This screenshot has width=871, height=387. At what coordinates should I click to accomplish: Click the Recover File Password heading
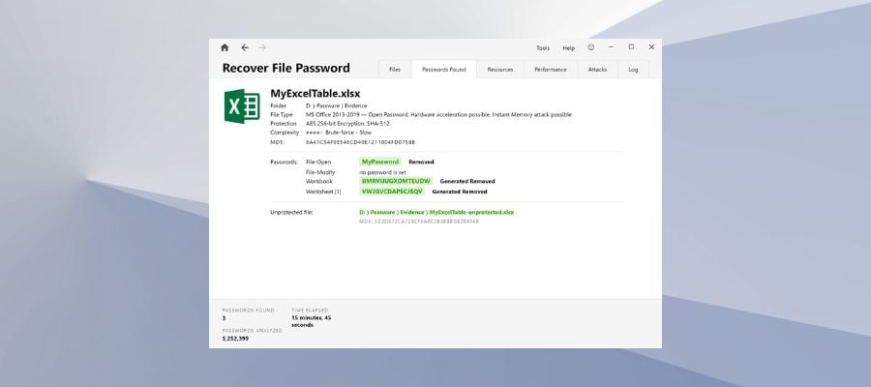coord(286,68)
